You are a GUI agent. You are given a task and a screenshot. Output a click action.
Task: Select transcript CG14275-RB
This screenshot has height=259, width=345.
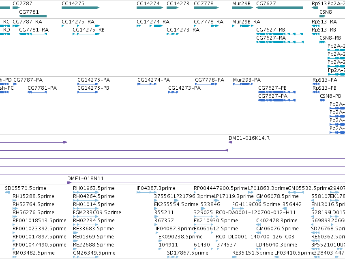88,30
